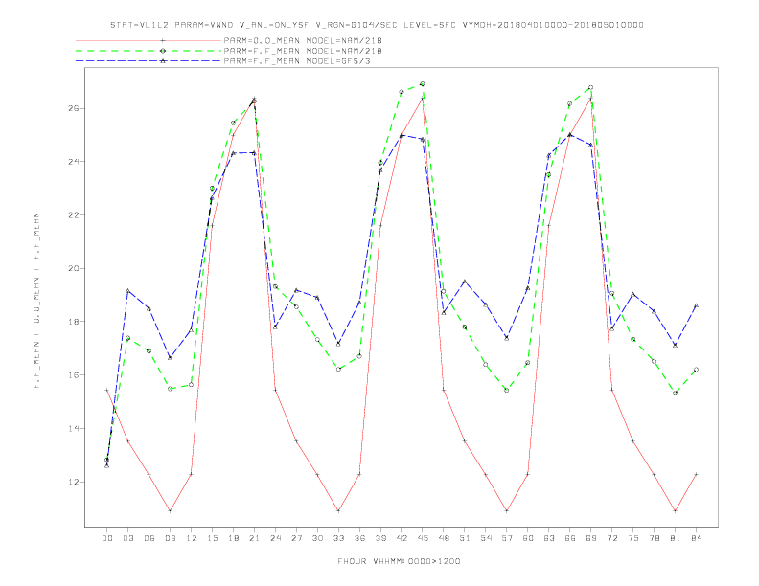Click red plus data point at hour 09 minimum
Screen dimensions: 759x586
click(x=170, y=510)
